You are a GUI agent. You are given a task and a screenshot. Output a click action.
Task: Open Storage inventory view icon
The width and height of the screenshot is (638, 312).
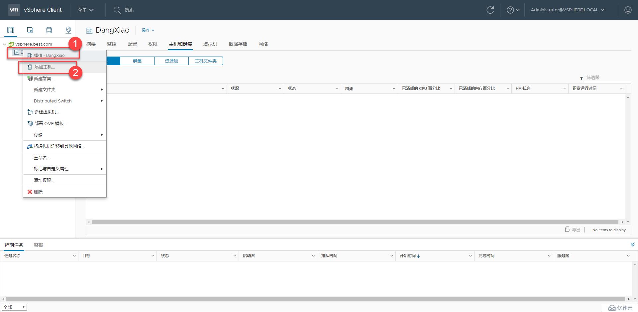[x=49, y=30]
